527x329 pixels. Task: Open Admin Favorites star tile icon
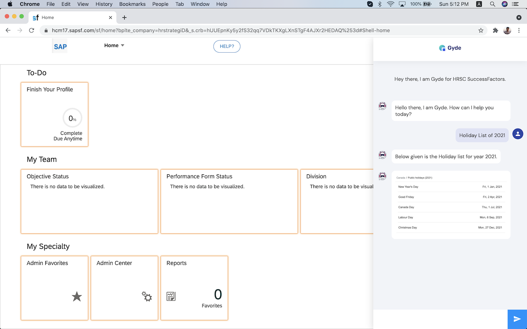pos(77,297)
